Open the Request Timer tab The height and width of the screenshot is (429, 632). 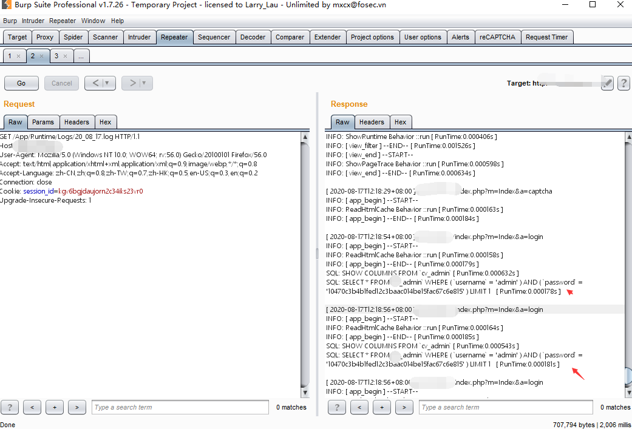(546, 37)
